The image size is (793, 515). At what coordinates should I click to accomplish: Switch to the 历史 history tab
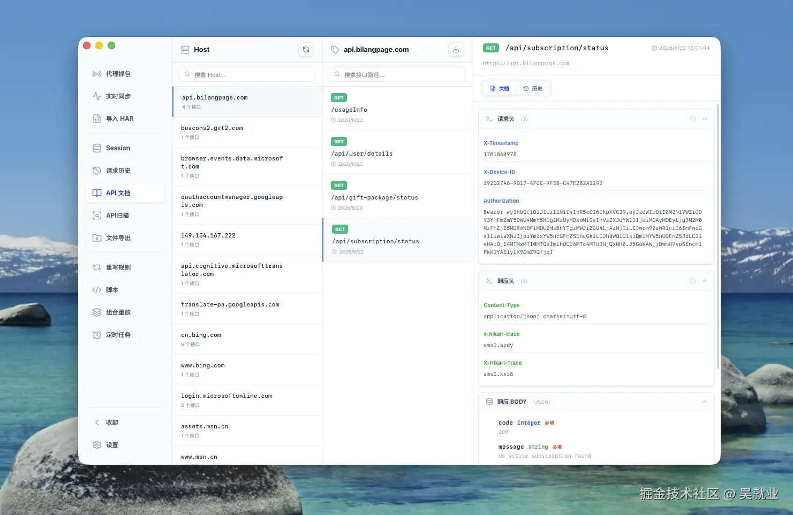coord(533,89)
